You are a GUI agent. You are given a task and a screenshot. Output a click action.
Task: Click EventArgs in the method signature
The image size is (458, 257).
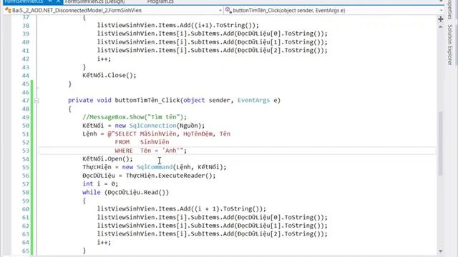253,101
